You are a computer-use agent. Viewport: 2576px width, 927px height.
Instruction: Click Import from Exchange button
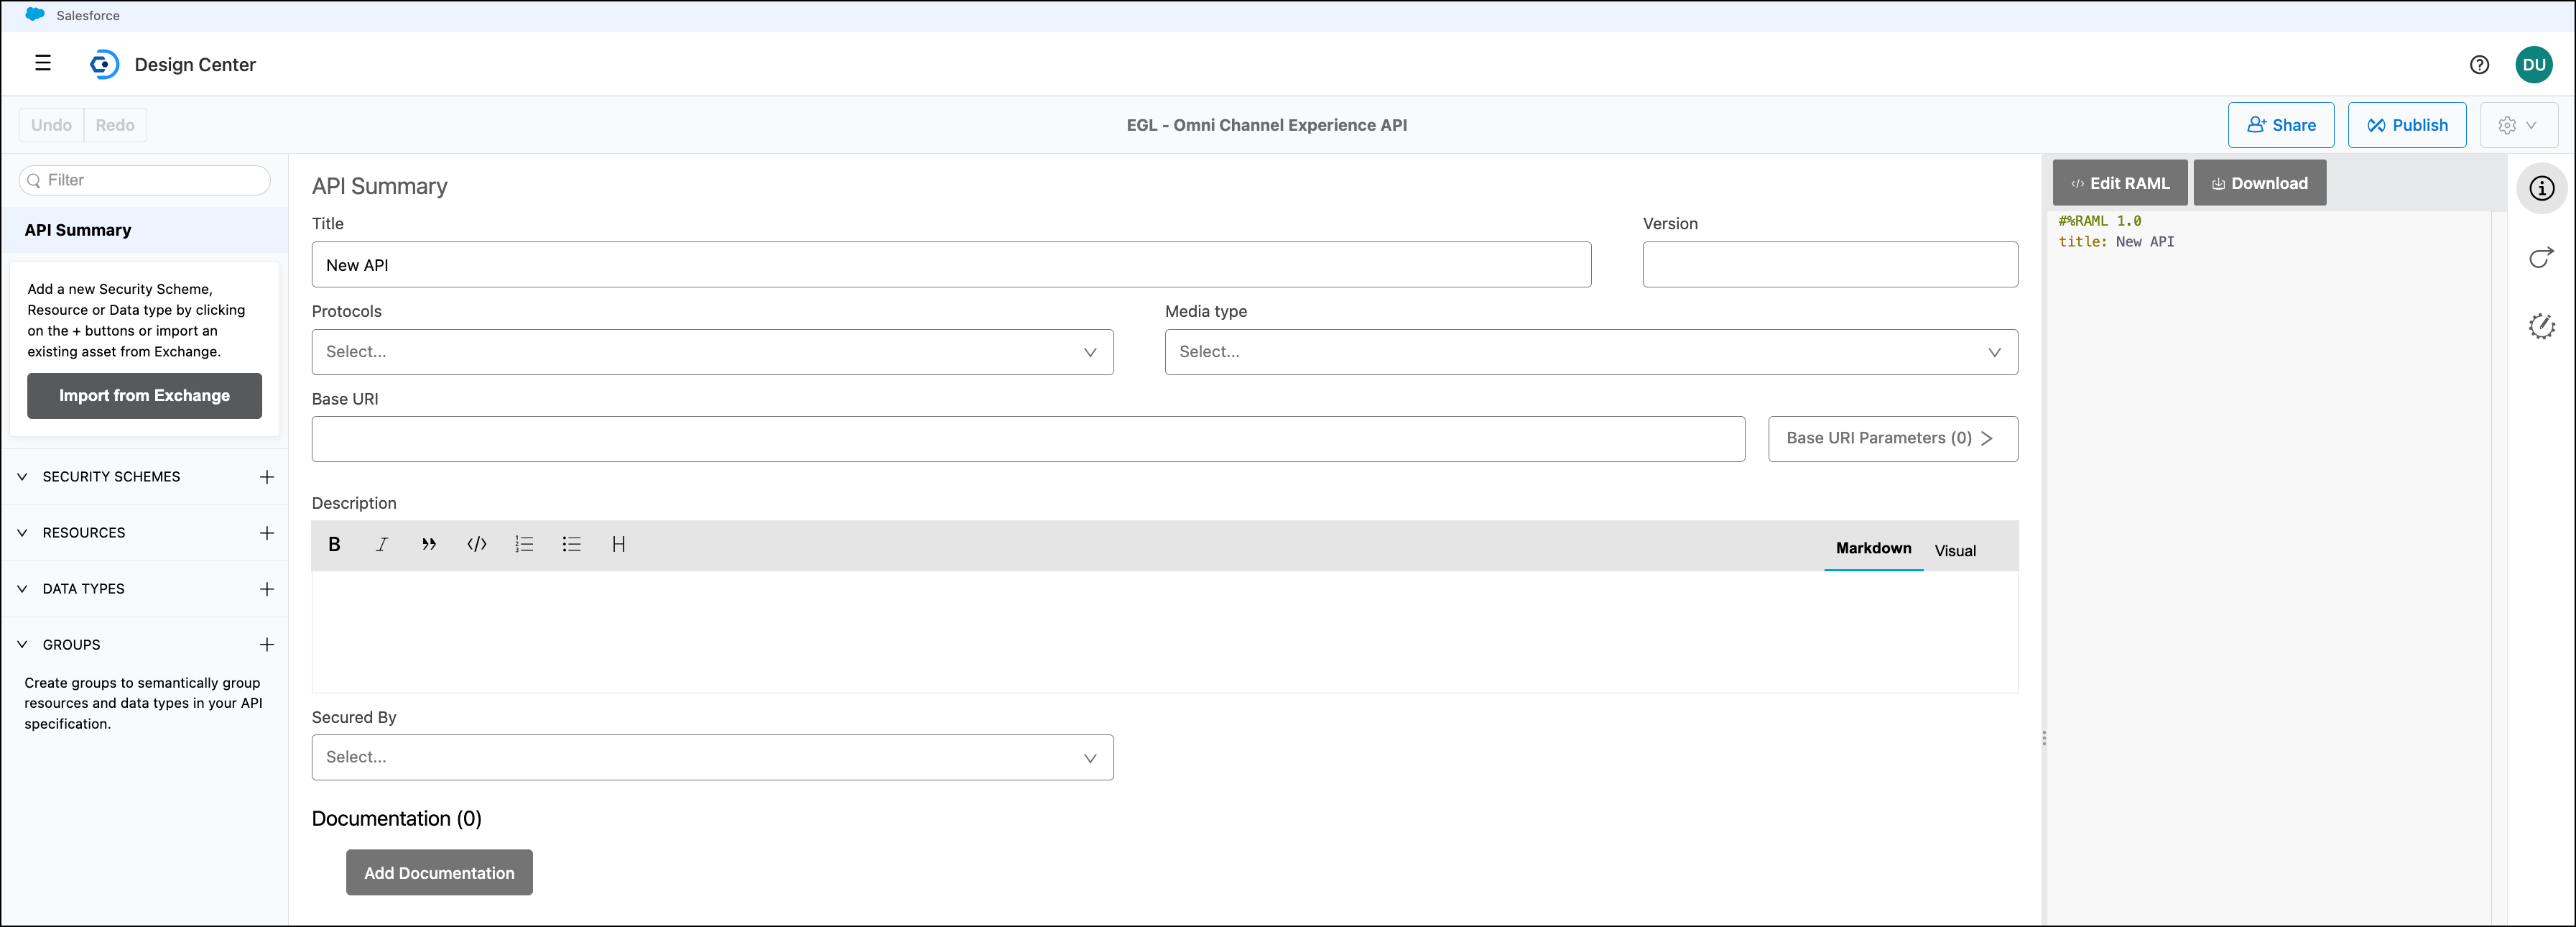point(144,396)
